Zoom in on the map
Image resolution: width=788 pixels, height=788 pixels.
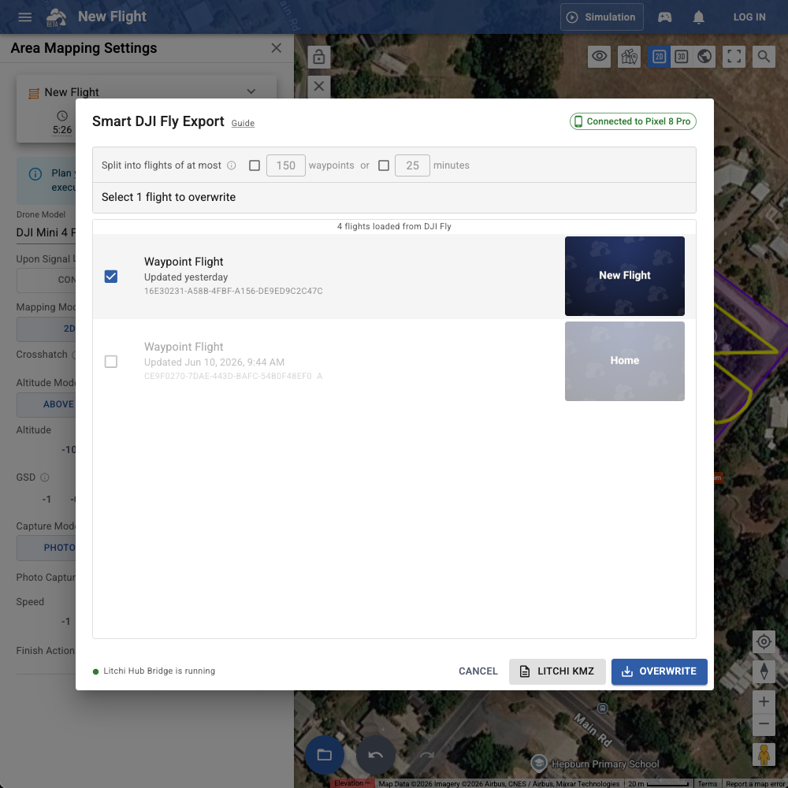click(764, 701)
